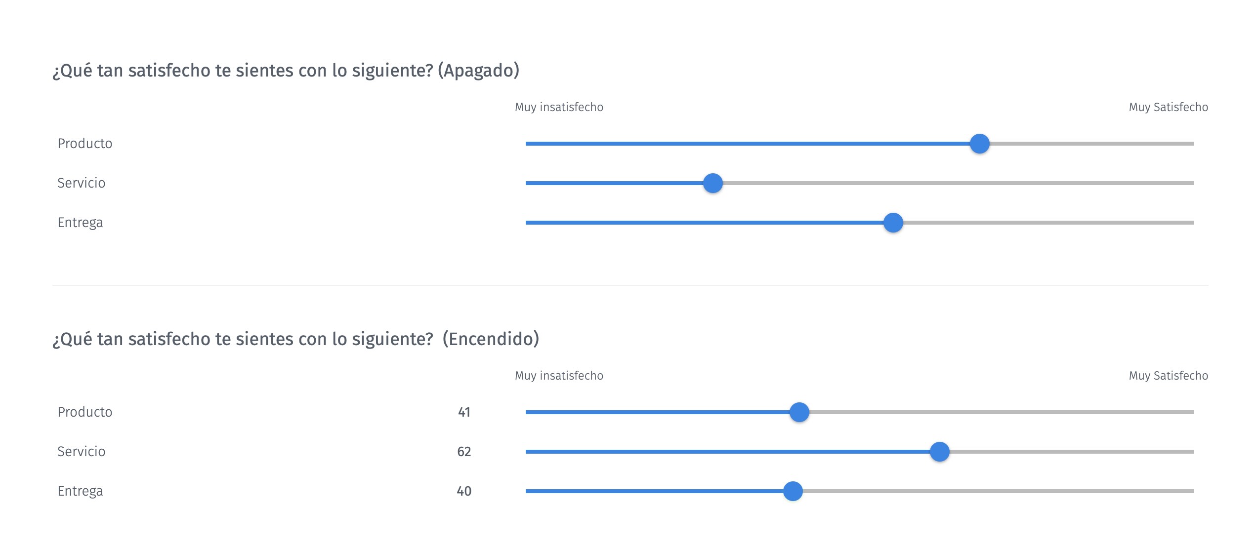Click the Servicio slider handle under Apagado
Screen dimensions: 1256x546
713,183
